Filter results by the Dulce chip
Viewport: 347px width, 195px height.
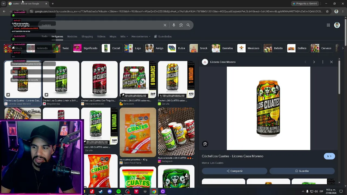point(177,48)
